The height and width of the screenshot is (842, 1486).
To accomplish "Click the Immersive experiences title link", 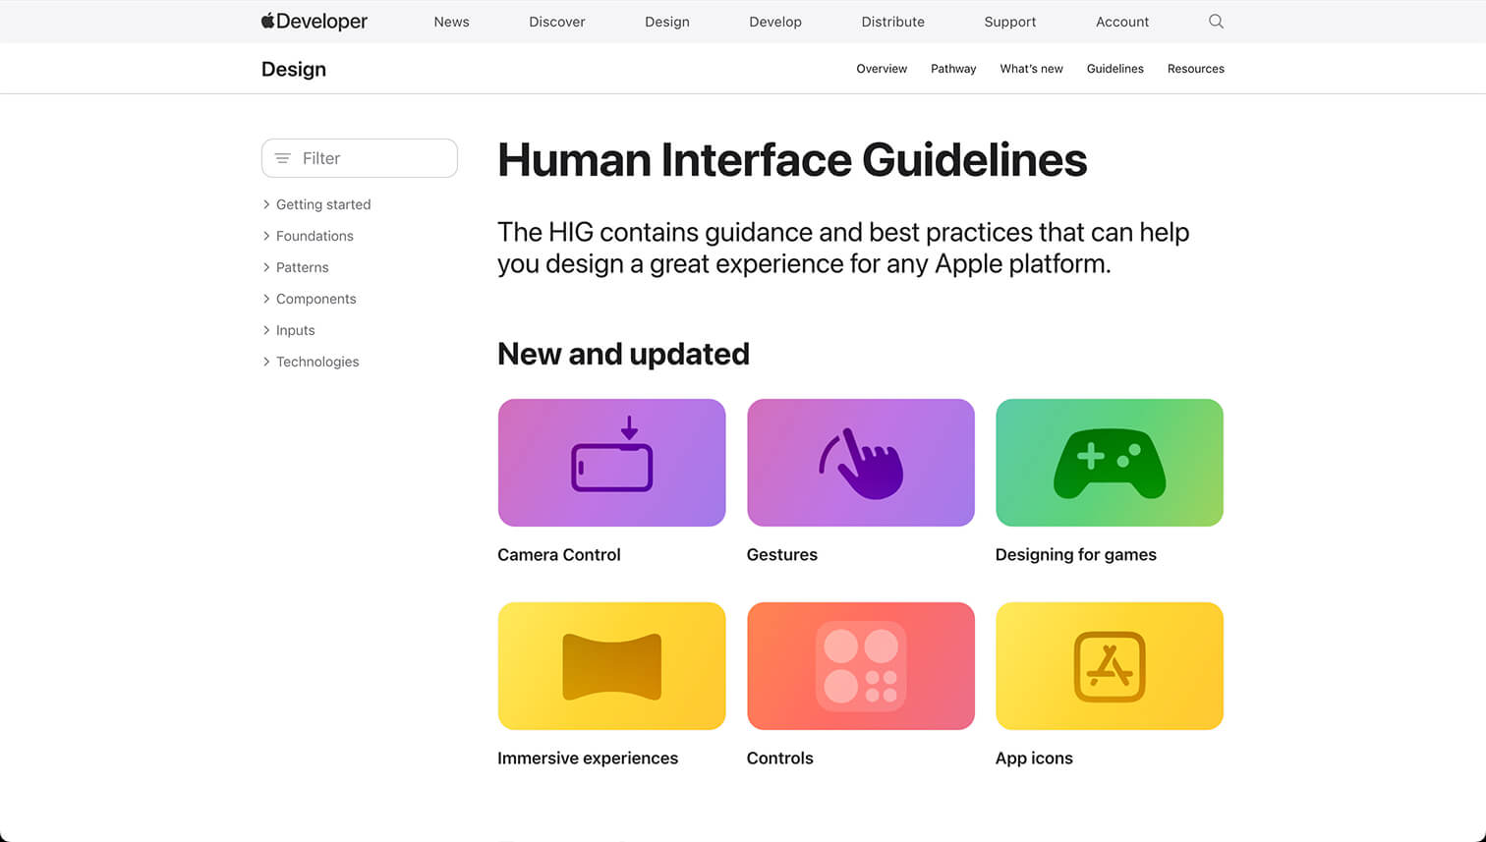I will [x=588, y=758].
